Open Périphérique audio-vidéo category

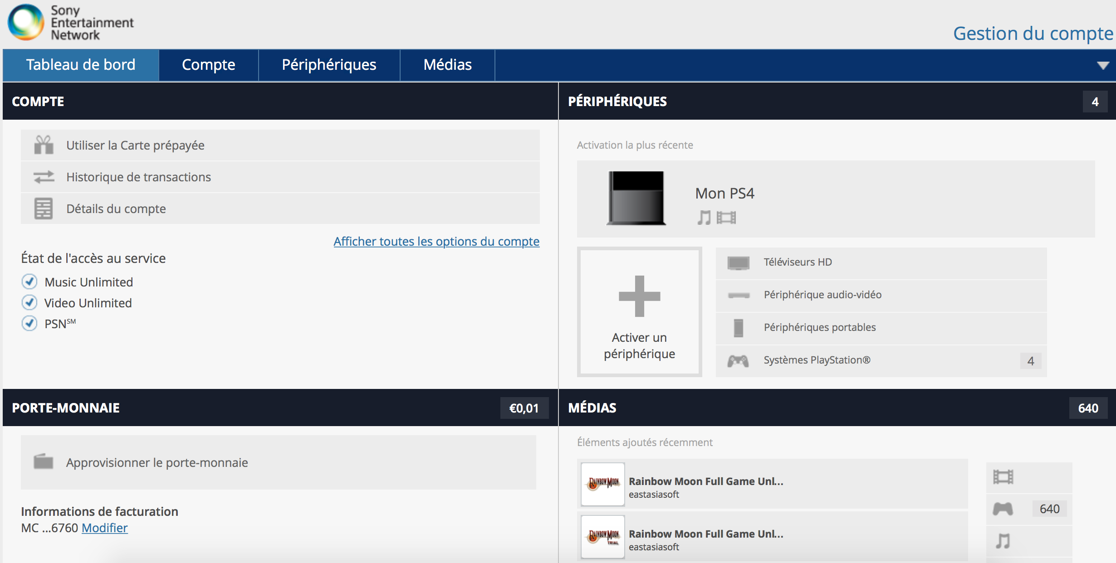coord(881,295)
